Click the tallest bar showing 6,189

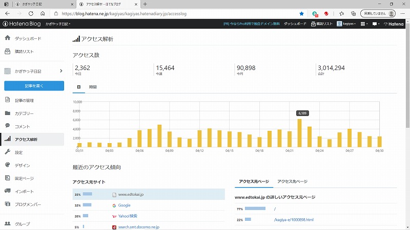coord(299,133)
